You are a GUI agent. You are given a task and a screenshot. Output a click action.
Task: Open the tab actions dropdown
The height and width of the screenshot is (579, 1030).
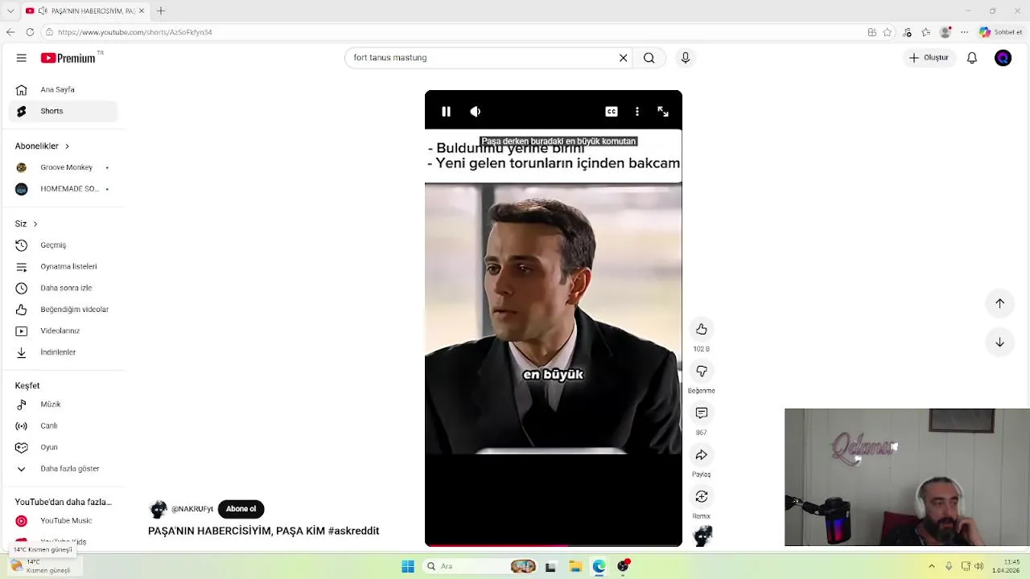click(x=10, y=10)
